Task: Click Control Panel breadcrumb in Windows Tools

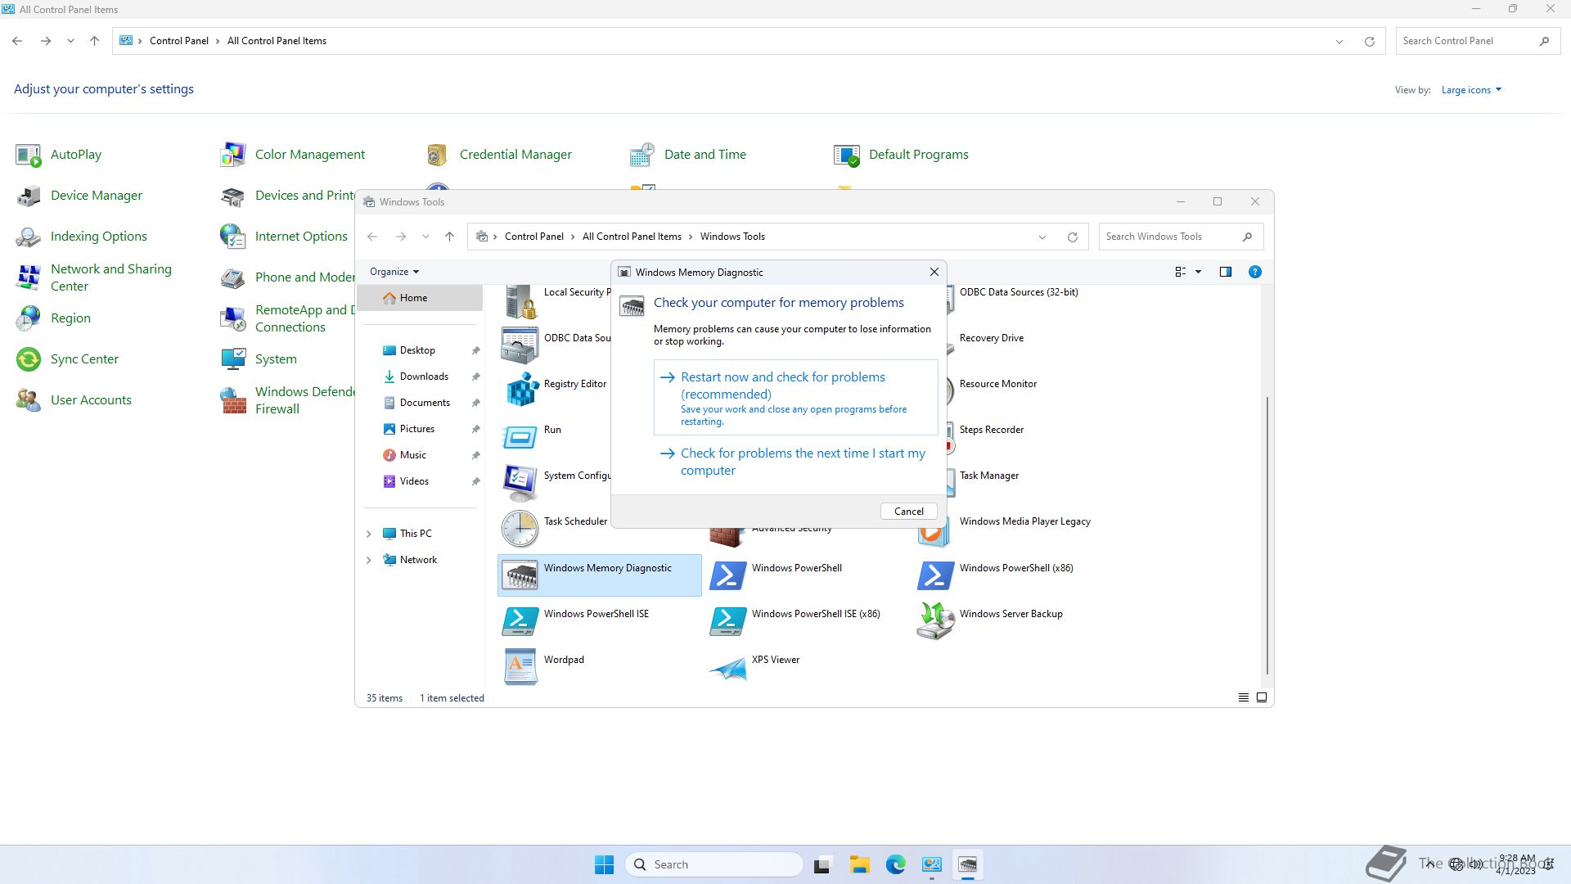Action: point(533,237)
